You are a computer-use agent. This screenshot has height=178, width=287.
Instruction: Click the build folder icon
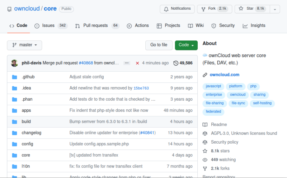(x=14, y=122)
